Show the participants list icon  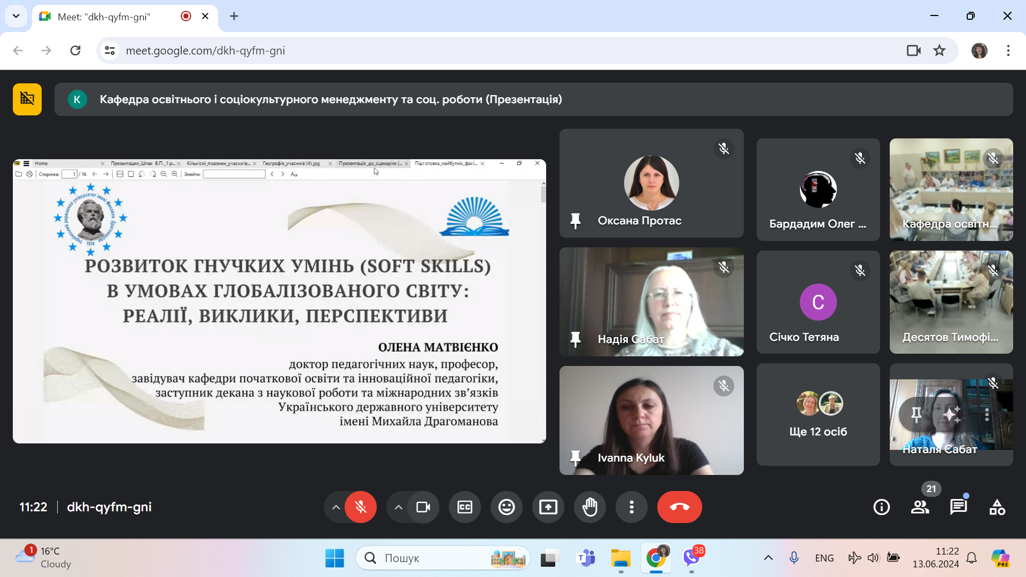click(x=920, y=507)
